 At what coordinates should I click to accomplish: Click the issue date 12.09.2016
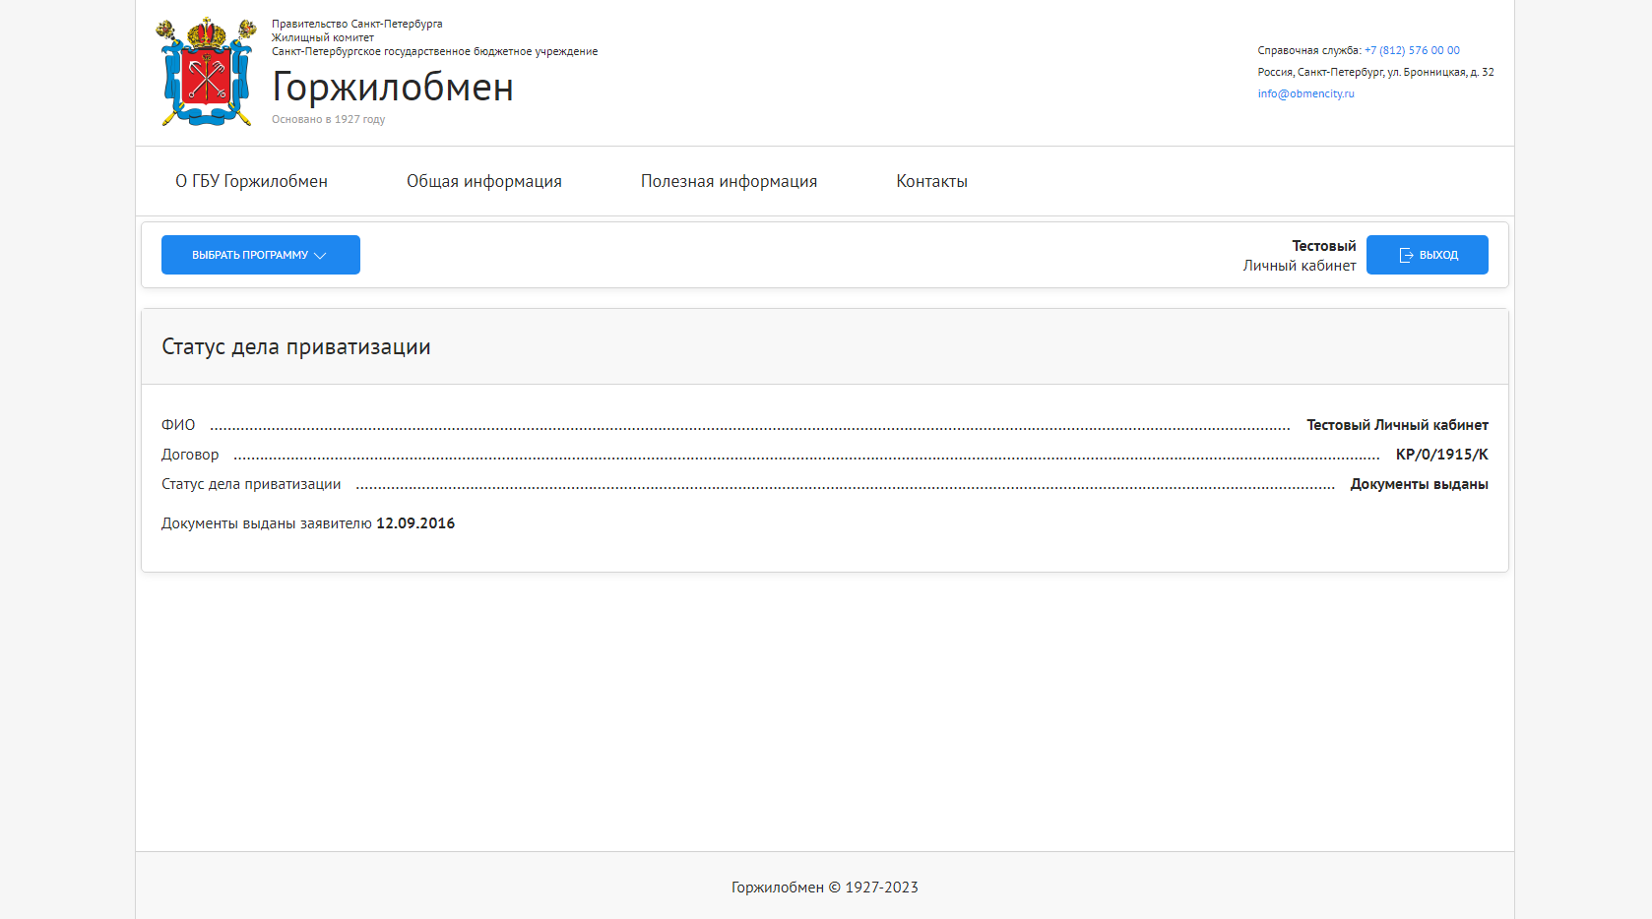[x=415, y=523]
